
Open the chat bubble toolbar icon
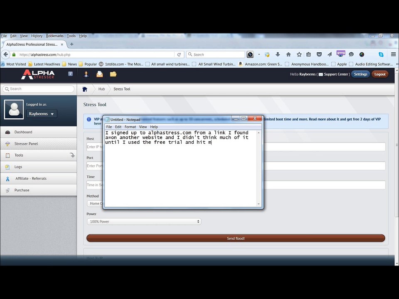point(351,54)
